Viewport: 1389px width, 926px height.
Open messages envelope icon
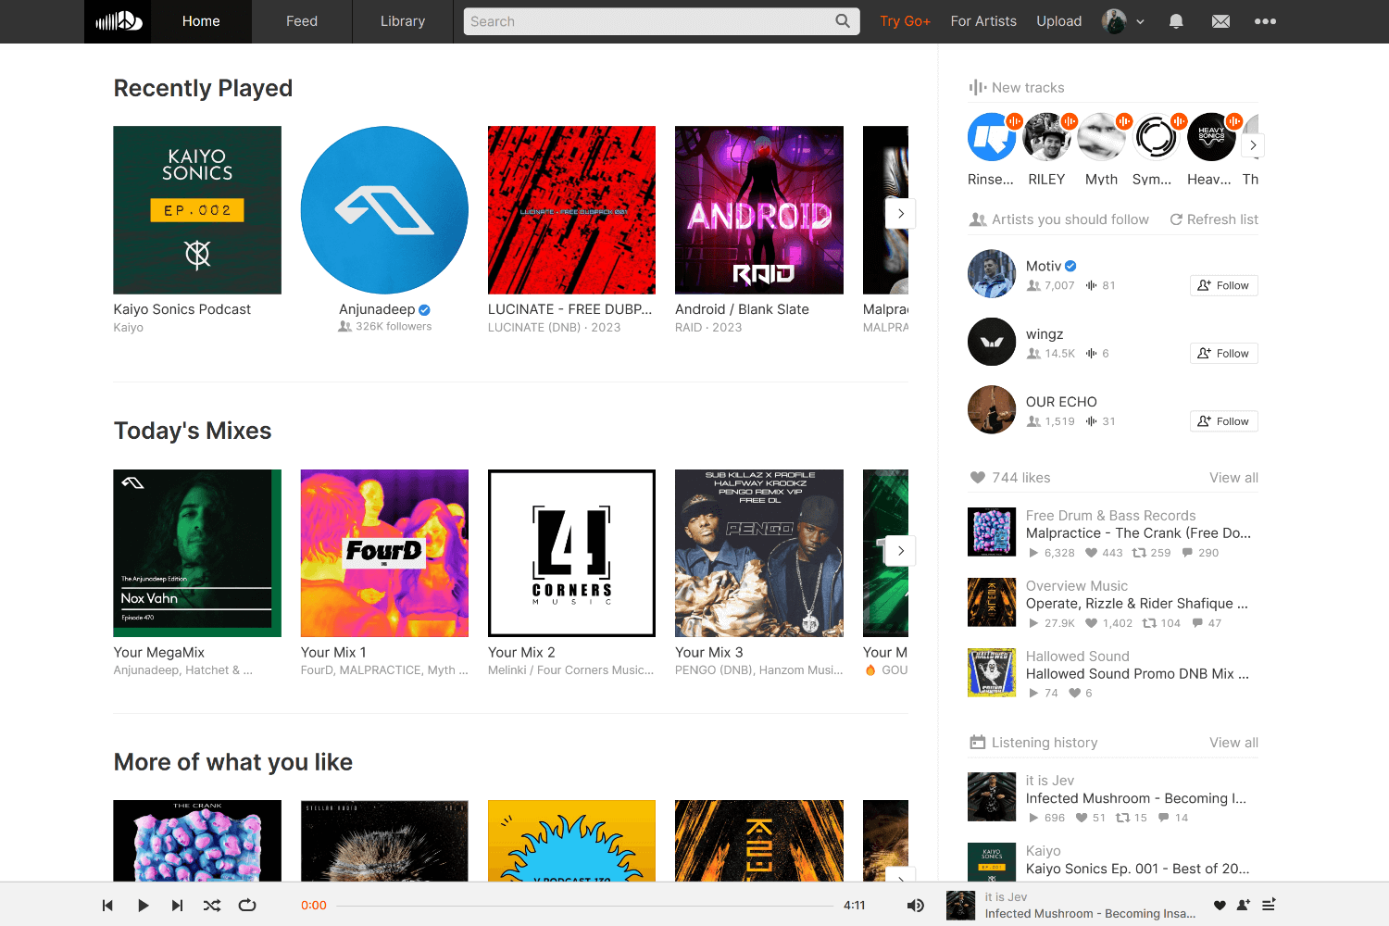point(1221,21)
